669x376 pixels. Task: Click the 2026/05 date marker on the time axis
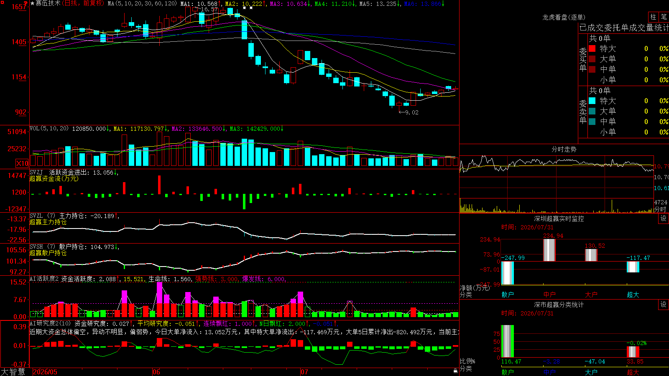coord(45,372)
